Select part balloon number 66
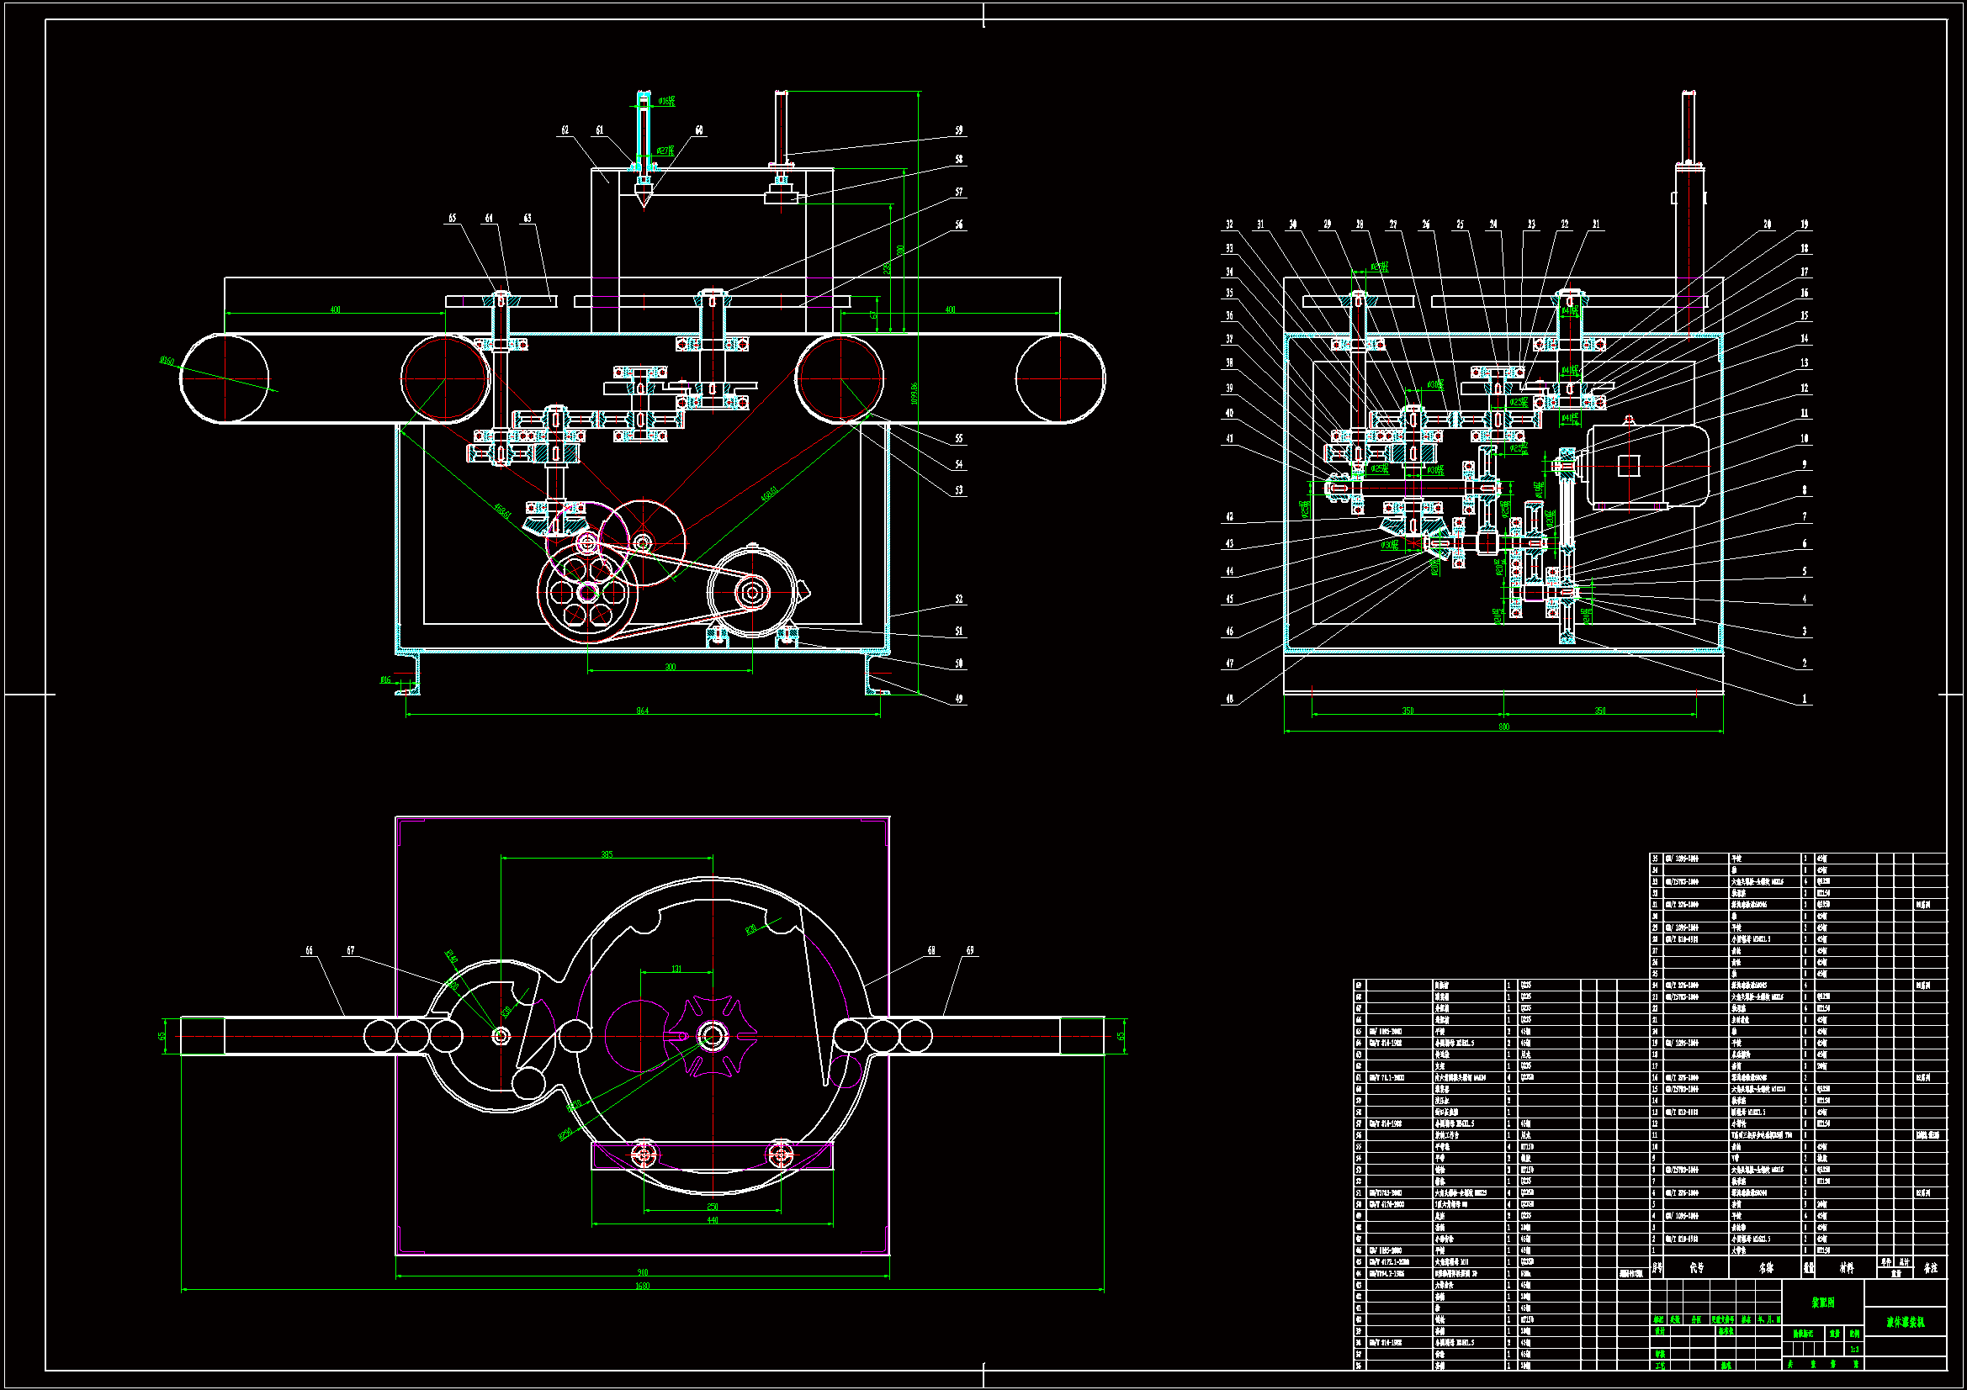Image resolution: width=1967 pixels, height=1390 pixels. pos(309,951)
